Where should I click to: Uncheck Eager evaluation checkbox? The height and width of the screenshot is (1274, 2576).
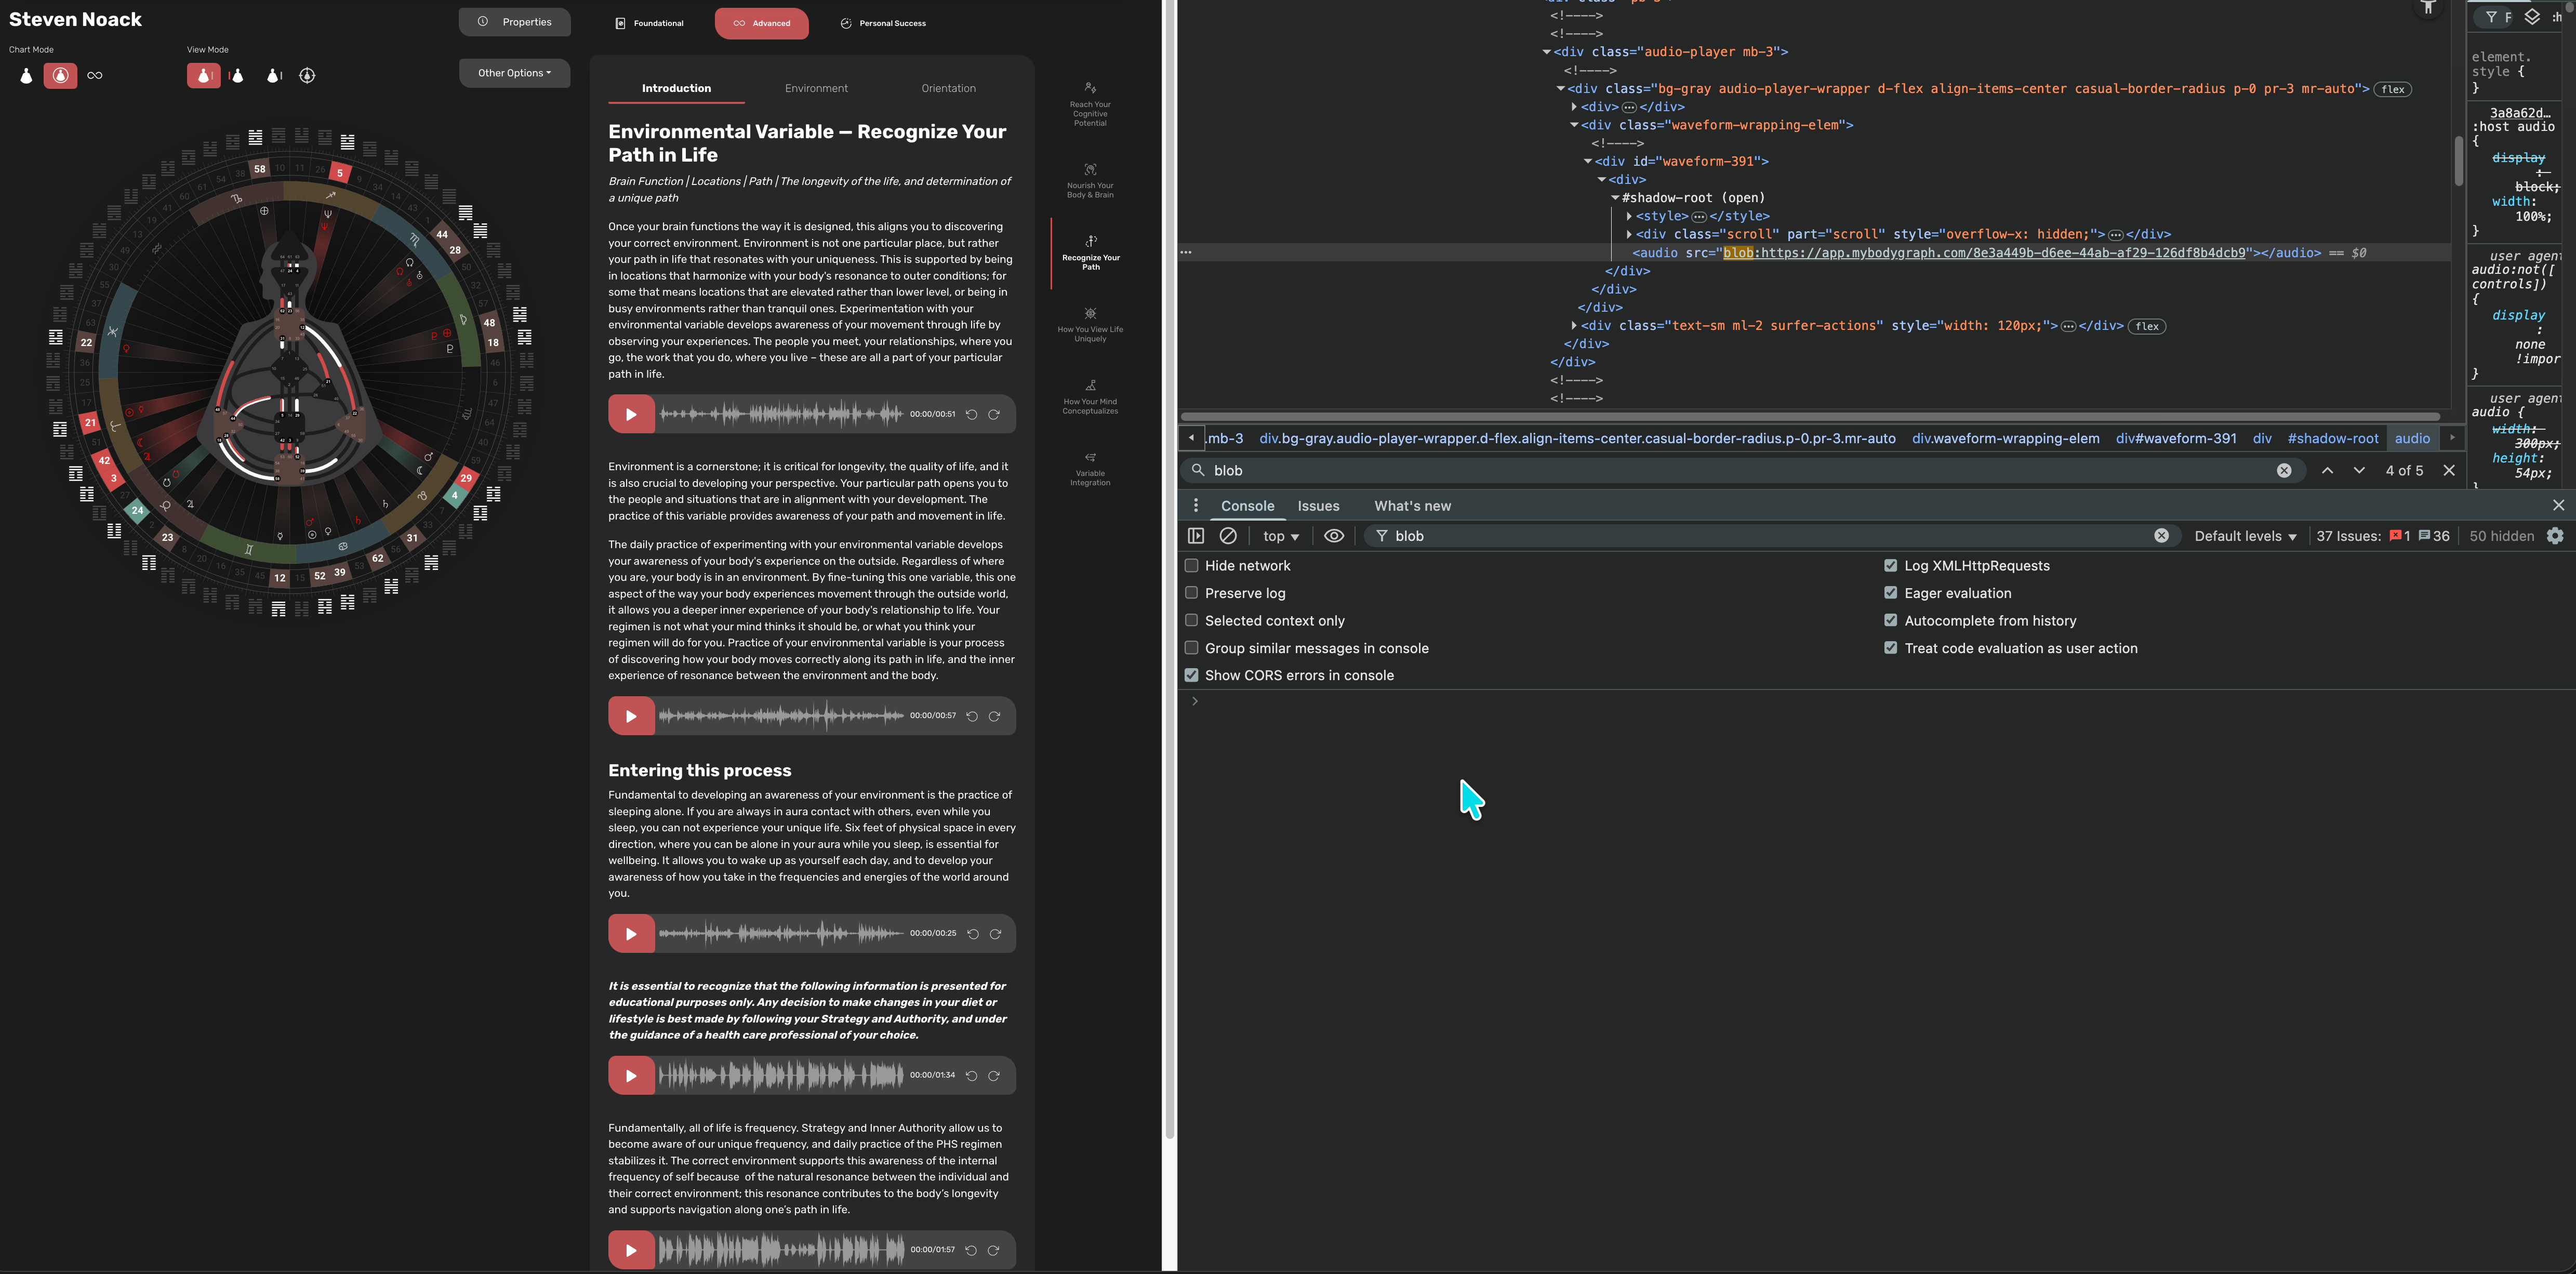[x=1890, y=593]
